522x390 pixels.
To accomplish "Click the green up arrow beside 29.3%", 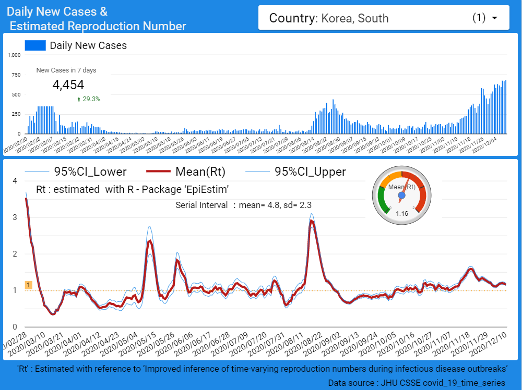I will coord(79,99).
